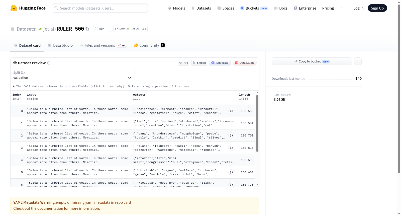
Task: Open the Hugging Face home logo
Action: click(28, 8)
